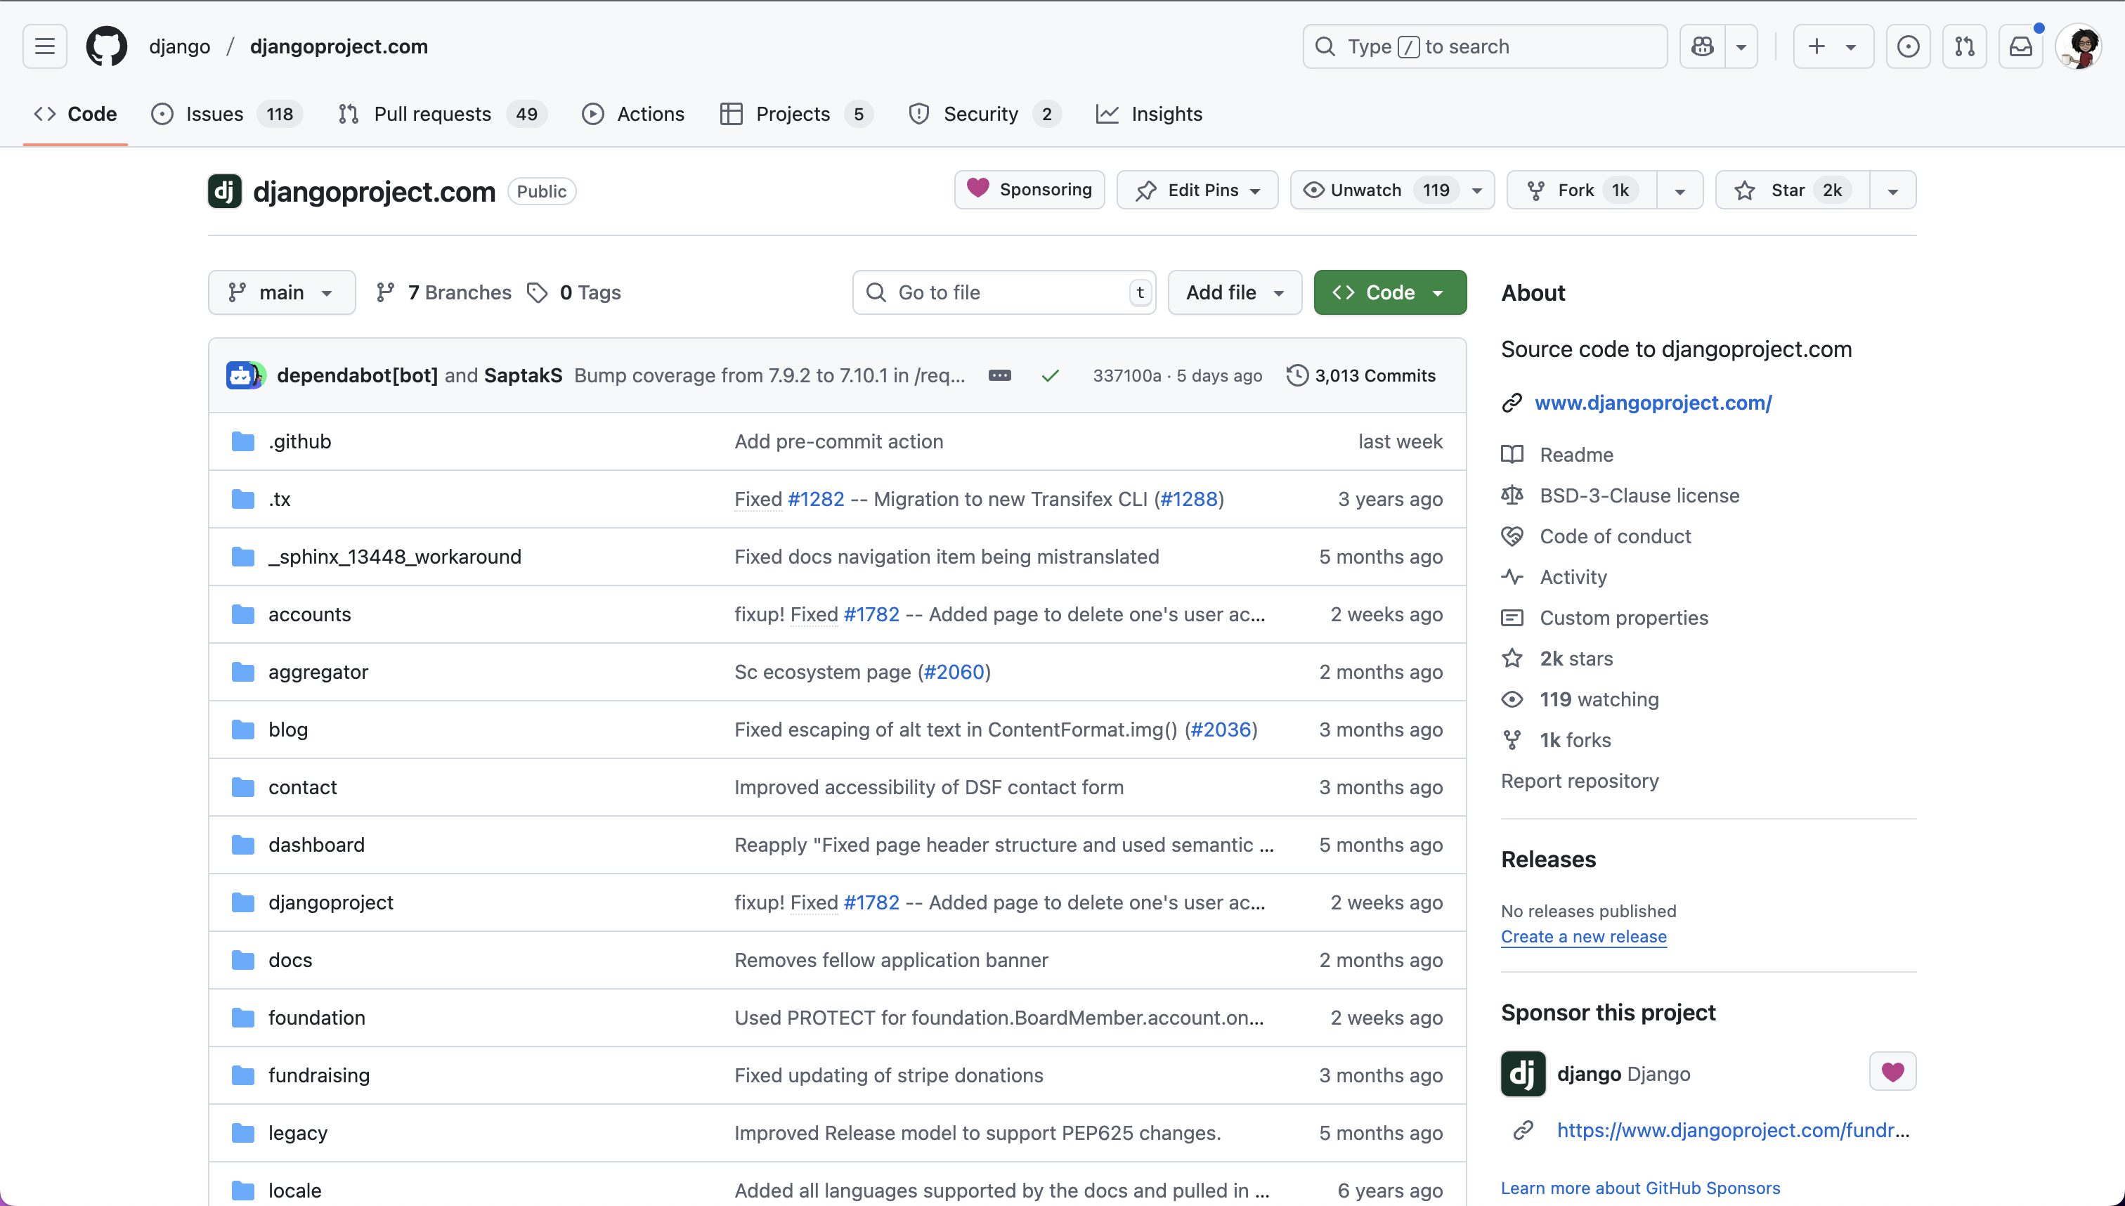
Task: Fork the repository button
Action: [1582, 190]
